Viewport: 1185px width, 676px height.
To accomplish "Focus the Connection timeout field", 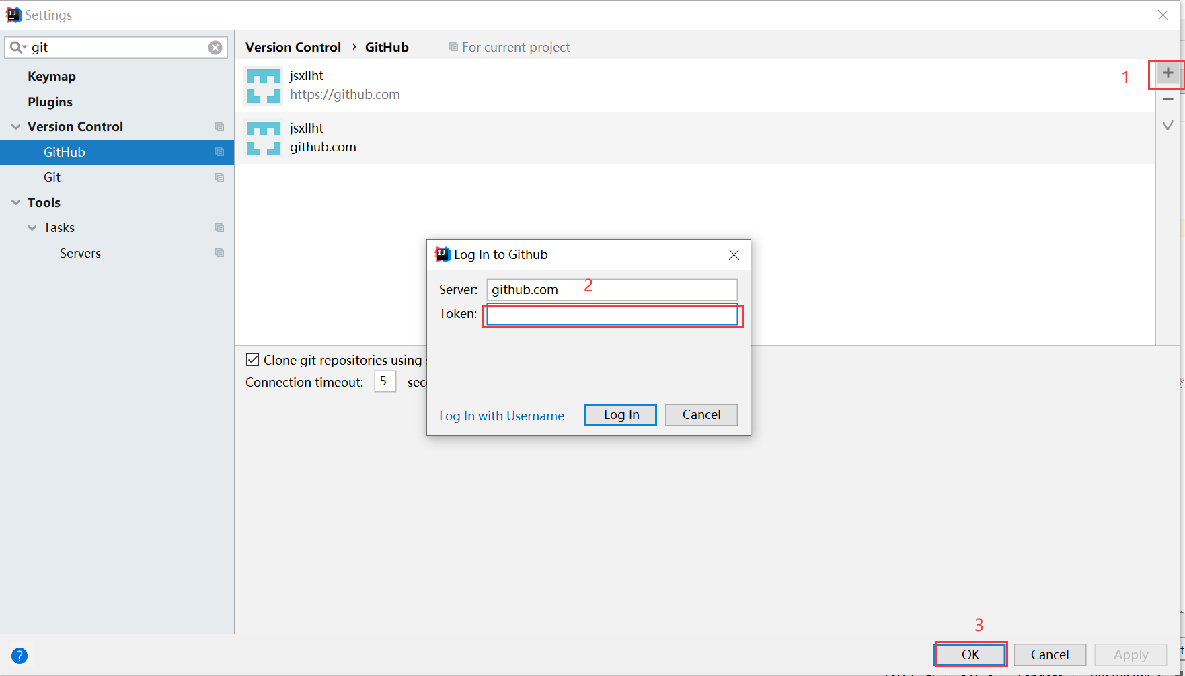I will click(x=385, y=381).
